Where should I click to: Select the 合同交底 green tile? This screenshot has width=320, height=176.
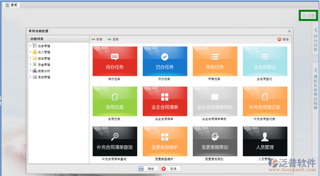click(x=115, y=101)
